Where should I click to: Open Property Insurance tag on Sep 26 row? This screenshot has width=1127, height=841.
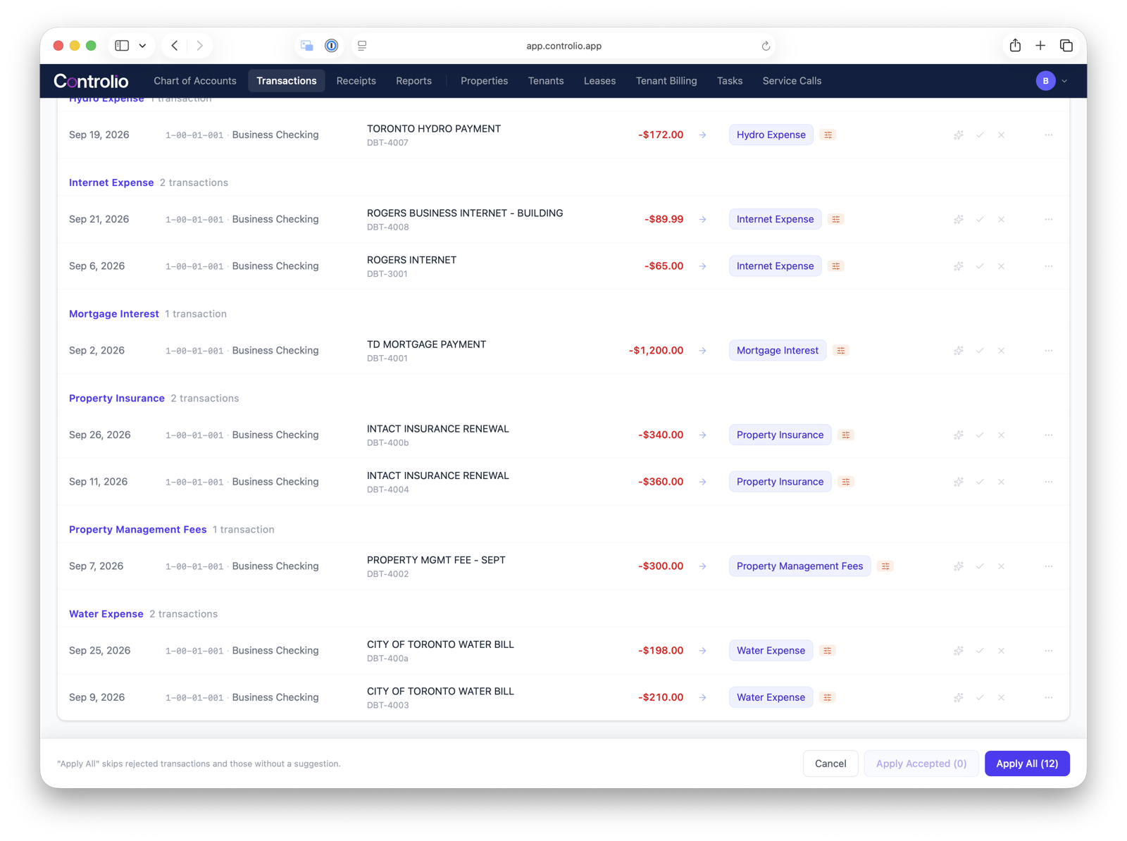(780, 435)
